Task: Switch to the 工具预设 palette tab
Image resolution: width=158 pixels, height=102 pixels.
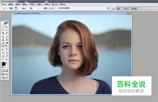Action: click(126, 9)
